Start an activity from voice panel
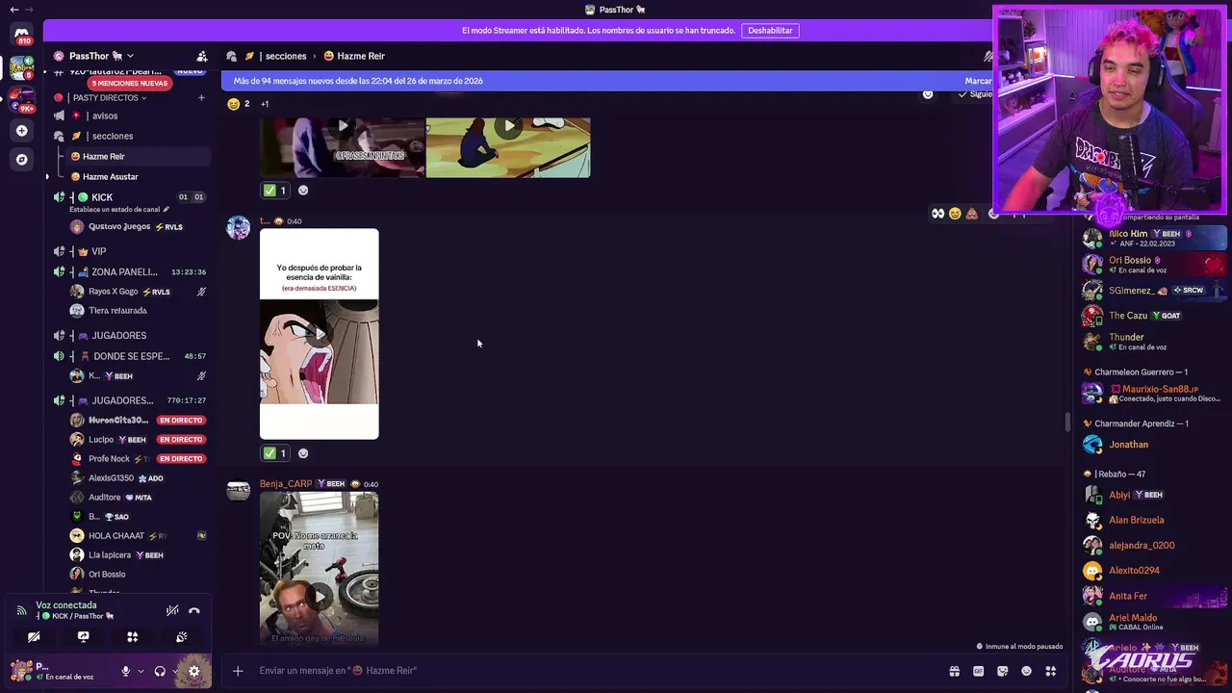This screenshot has width=1232, height=693. point(132,637)
